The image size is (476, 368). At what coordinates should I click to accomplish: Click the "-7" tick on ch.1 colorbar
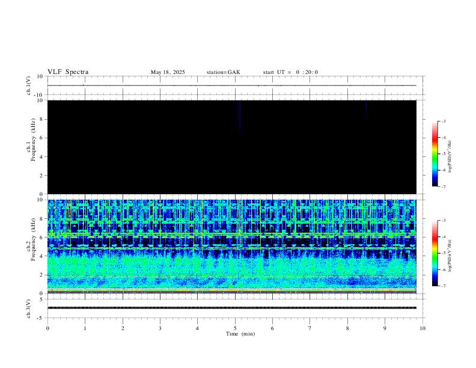443,186
